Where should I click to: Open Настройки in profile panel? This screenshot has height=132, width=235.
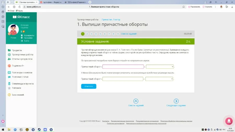[28, 38]
